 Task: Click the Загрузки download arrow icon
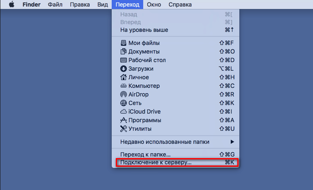124,69
